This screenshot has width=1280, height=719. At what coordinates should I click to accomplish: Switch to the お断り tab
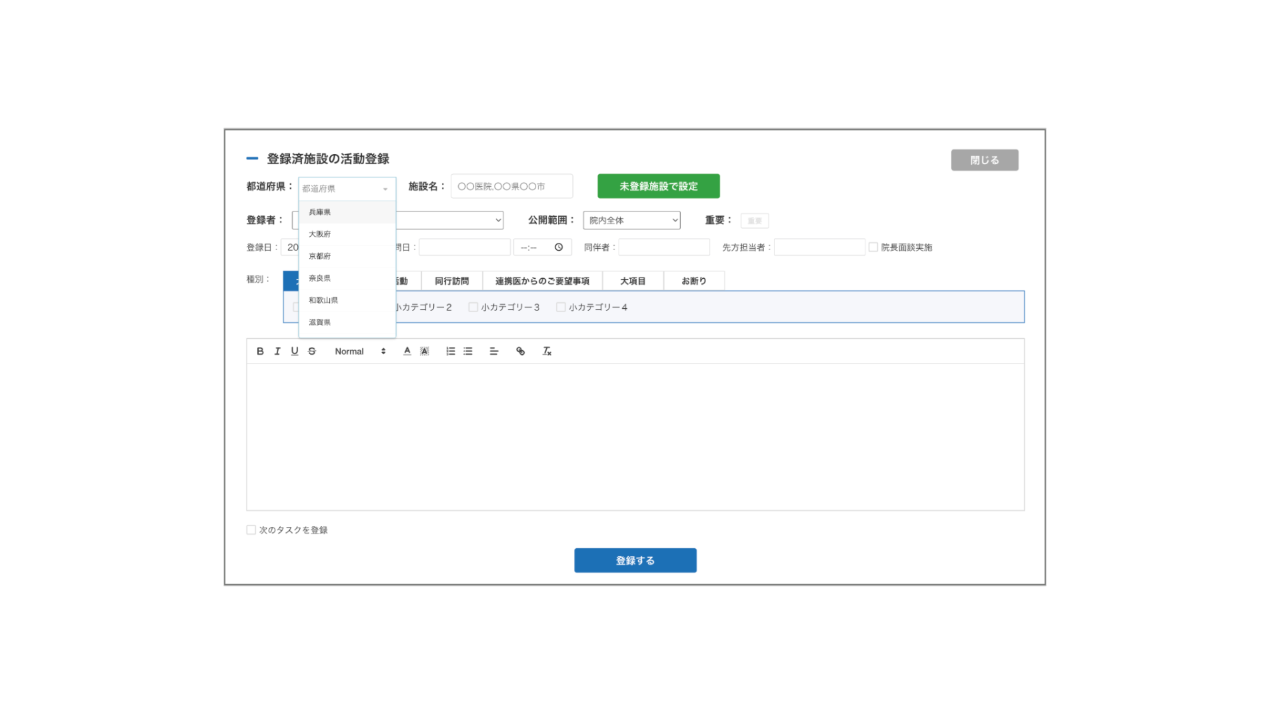coord(693,281)
